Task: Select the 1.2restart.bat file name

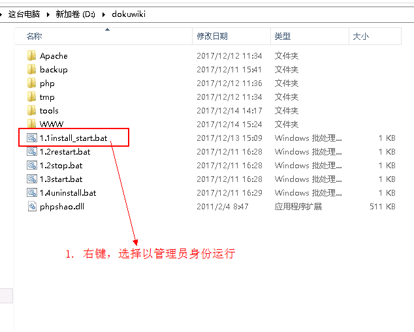Action: tap(65, 152)
